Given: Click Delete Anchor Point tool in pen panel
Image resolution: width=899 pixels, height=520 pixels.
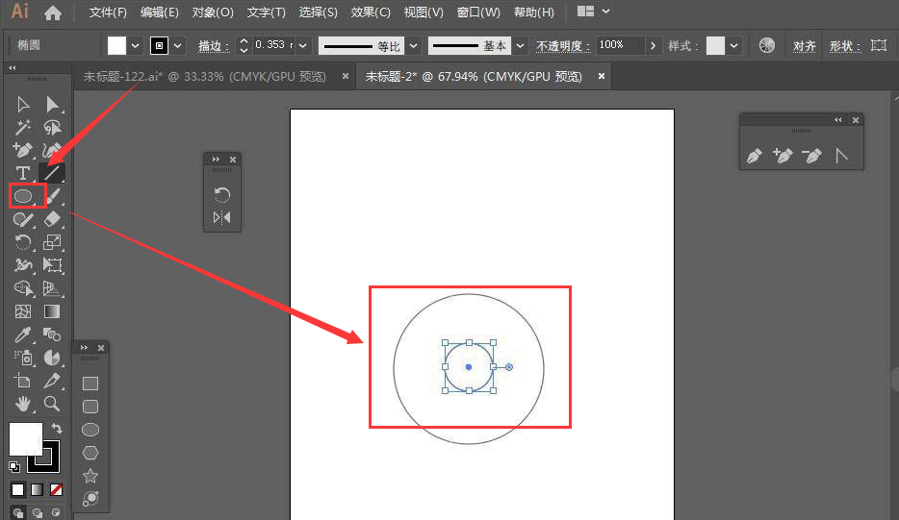Looking at the screenshot, I should 811,155.
